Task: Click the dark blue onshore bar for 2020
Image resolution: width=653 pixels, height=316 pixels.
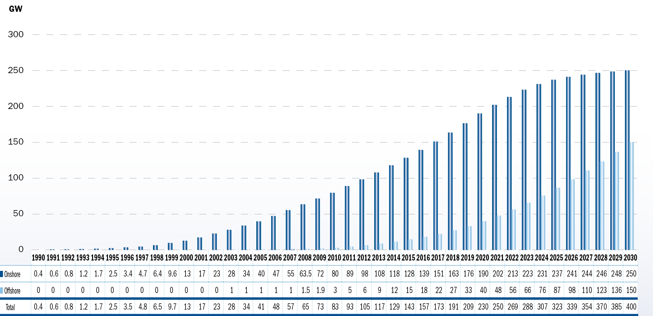Action: 480,182
